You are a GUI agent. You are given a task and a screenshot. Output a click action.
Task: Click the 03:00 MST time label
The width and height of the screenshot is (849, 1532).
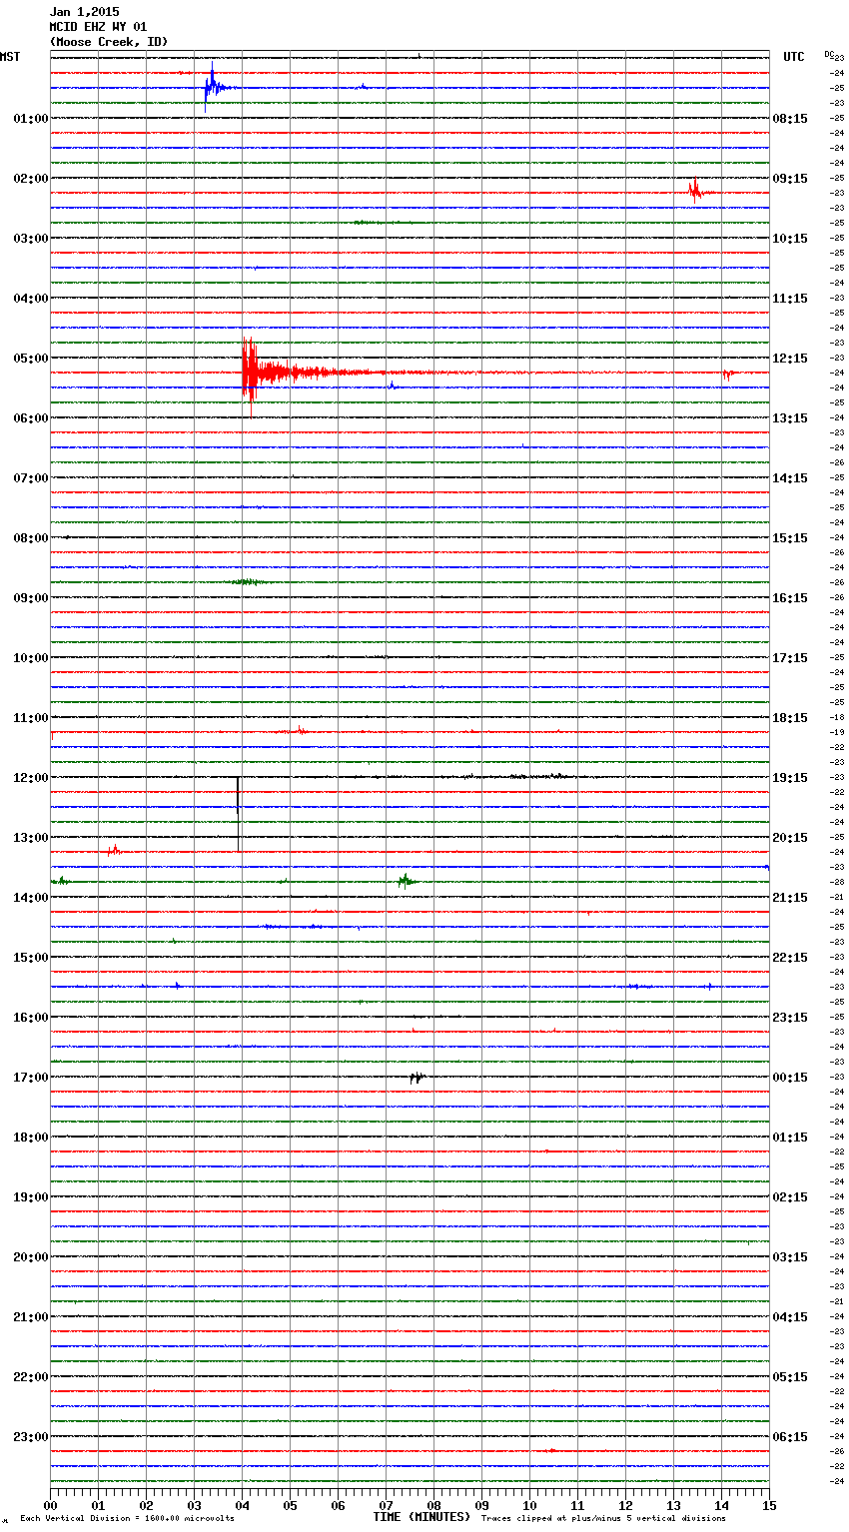coord(30,239)
